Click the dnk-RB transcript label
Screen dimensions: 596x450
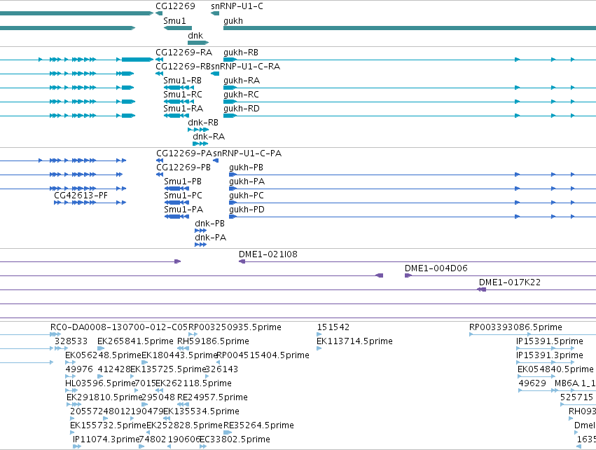(203, 123)
